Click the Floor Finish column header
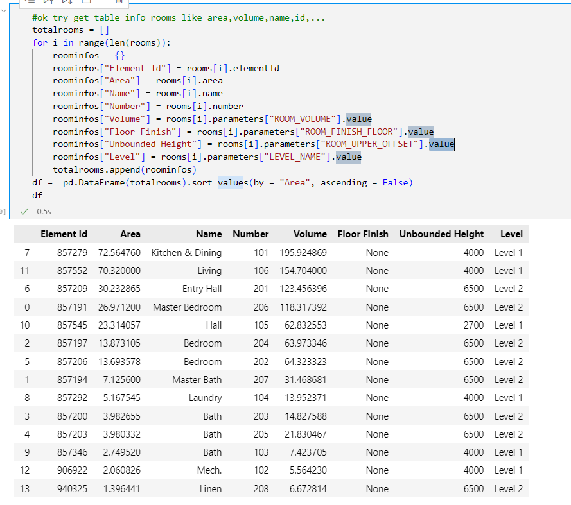The height and width of the screenshot is (505, 571). click(363, 234)
